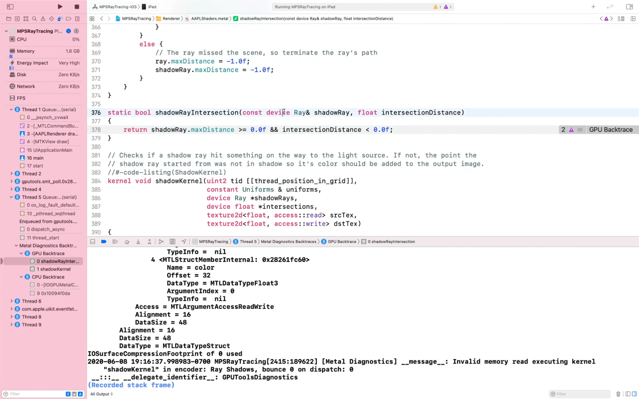Click the plus Library button
Screen dimensions: 639x399
point(593,7)
